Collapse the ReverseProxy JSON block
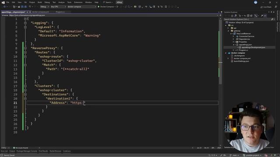This screenshot has width=280, height=157. click(x=25, y=48)
